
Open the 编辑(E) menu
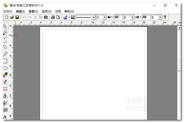pyautogui.click(x=20, y=11)
